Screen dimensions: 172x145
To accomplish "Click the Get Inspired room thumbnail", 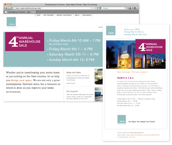I will [99, 94].
